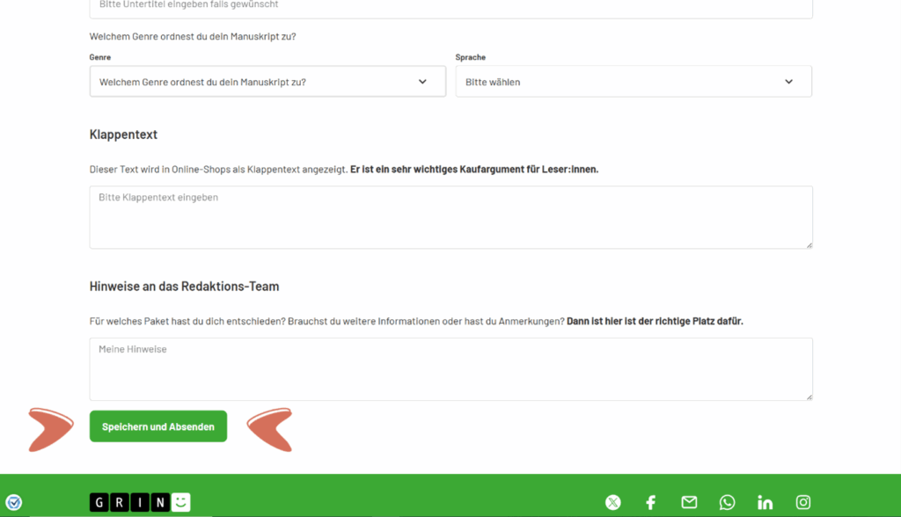Click the Facebook icon in the footer
The width and height of the screenshot is (901, 517).
point(651,502)
